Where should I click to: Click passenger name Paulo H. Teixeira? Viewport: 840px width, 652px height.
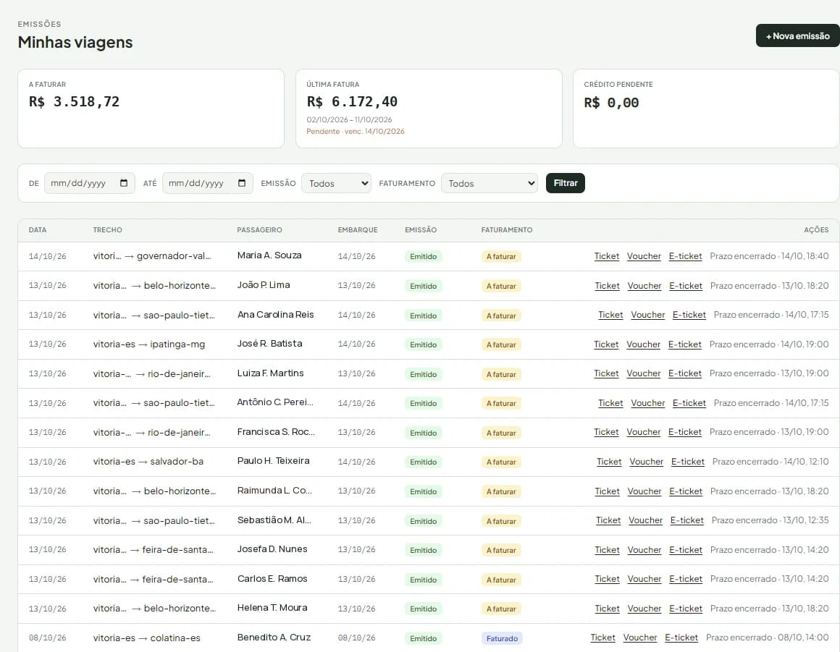273,461
